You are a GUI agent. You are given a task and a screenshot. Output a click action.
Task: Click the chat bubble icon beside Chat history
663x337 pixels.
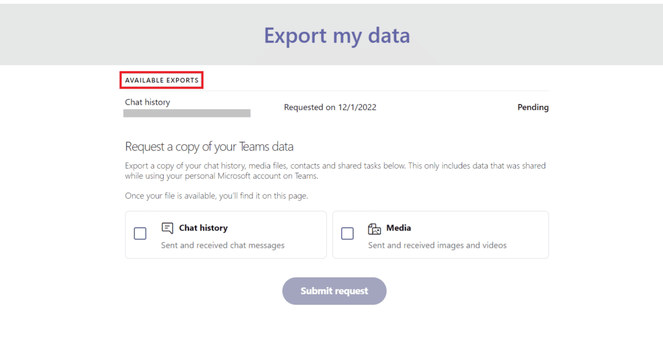coord(168,228)
